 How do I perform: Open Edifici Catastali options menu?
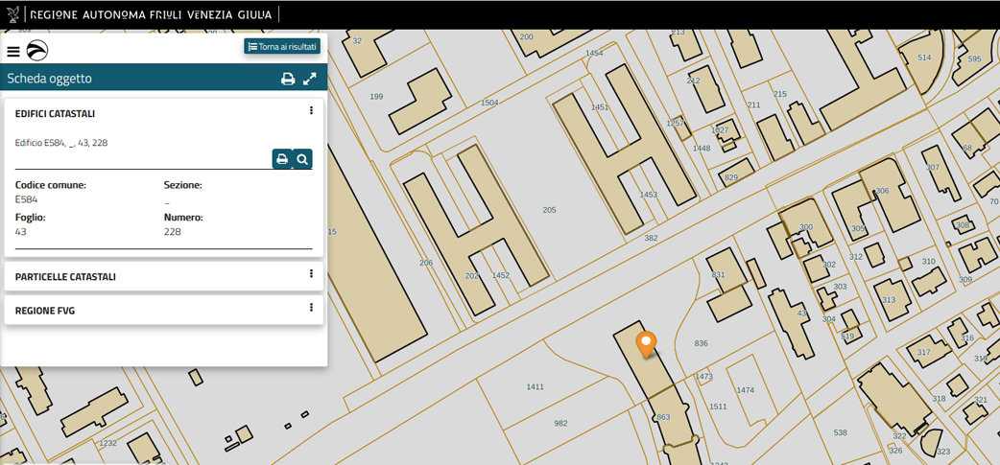(x=311, y=111)
